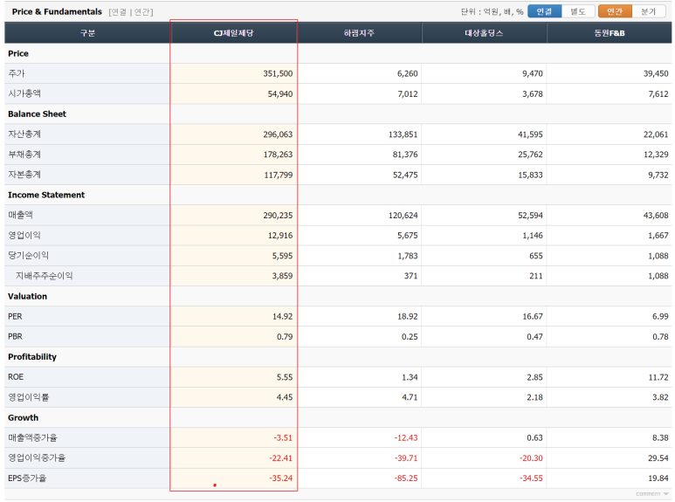Screen dimensions: 675x502
Task: Click the ROE row label
Action: click(16, 376)
